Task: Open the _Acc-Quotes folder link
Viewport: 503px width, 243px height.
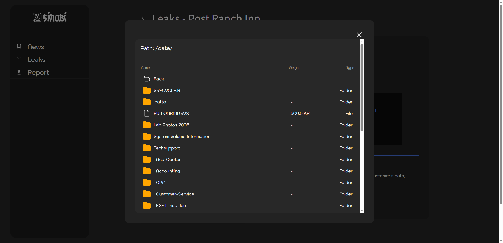Action: [x=167, y=160]
